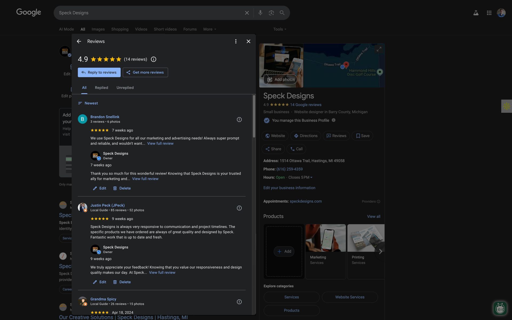Image resolution: width=512 pixels, height=320 pixels.
Task: Click the Share button
Action: tap(273, 149)
